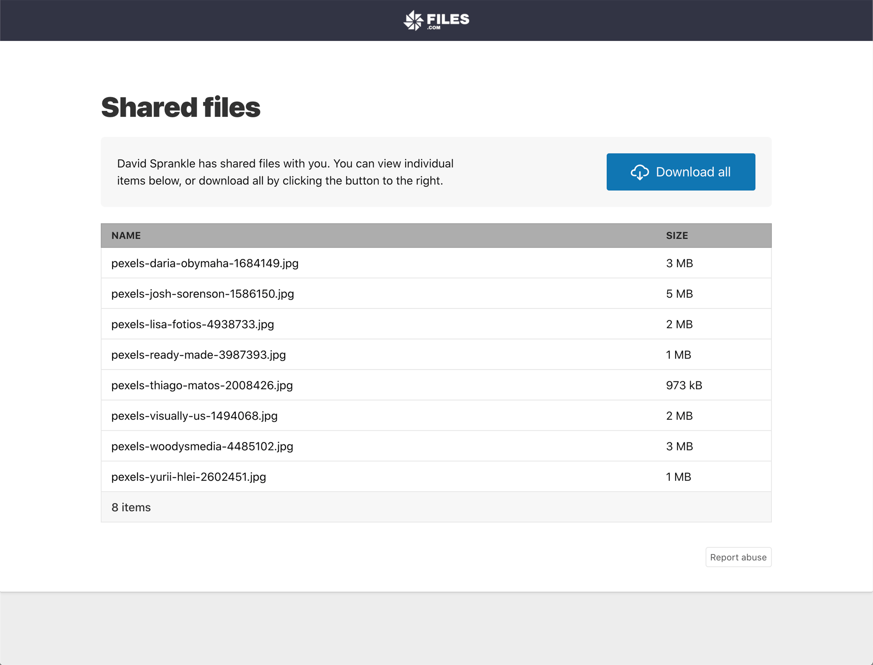Viewport: 873px width, 665px height.
Task: Click the 8 items footer row
Action: click(x=131, y=507)
